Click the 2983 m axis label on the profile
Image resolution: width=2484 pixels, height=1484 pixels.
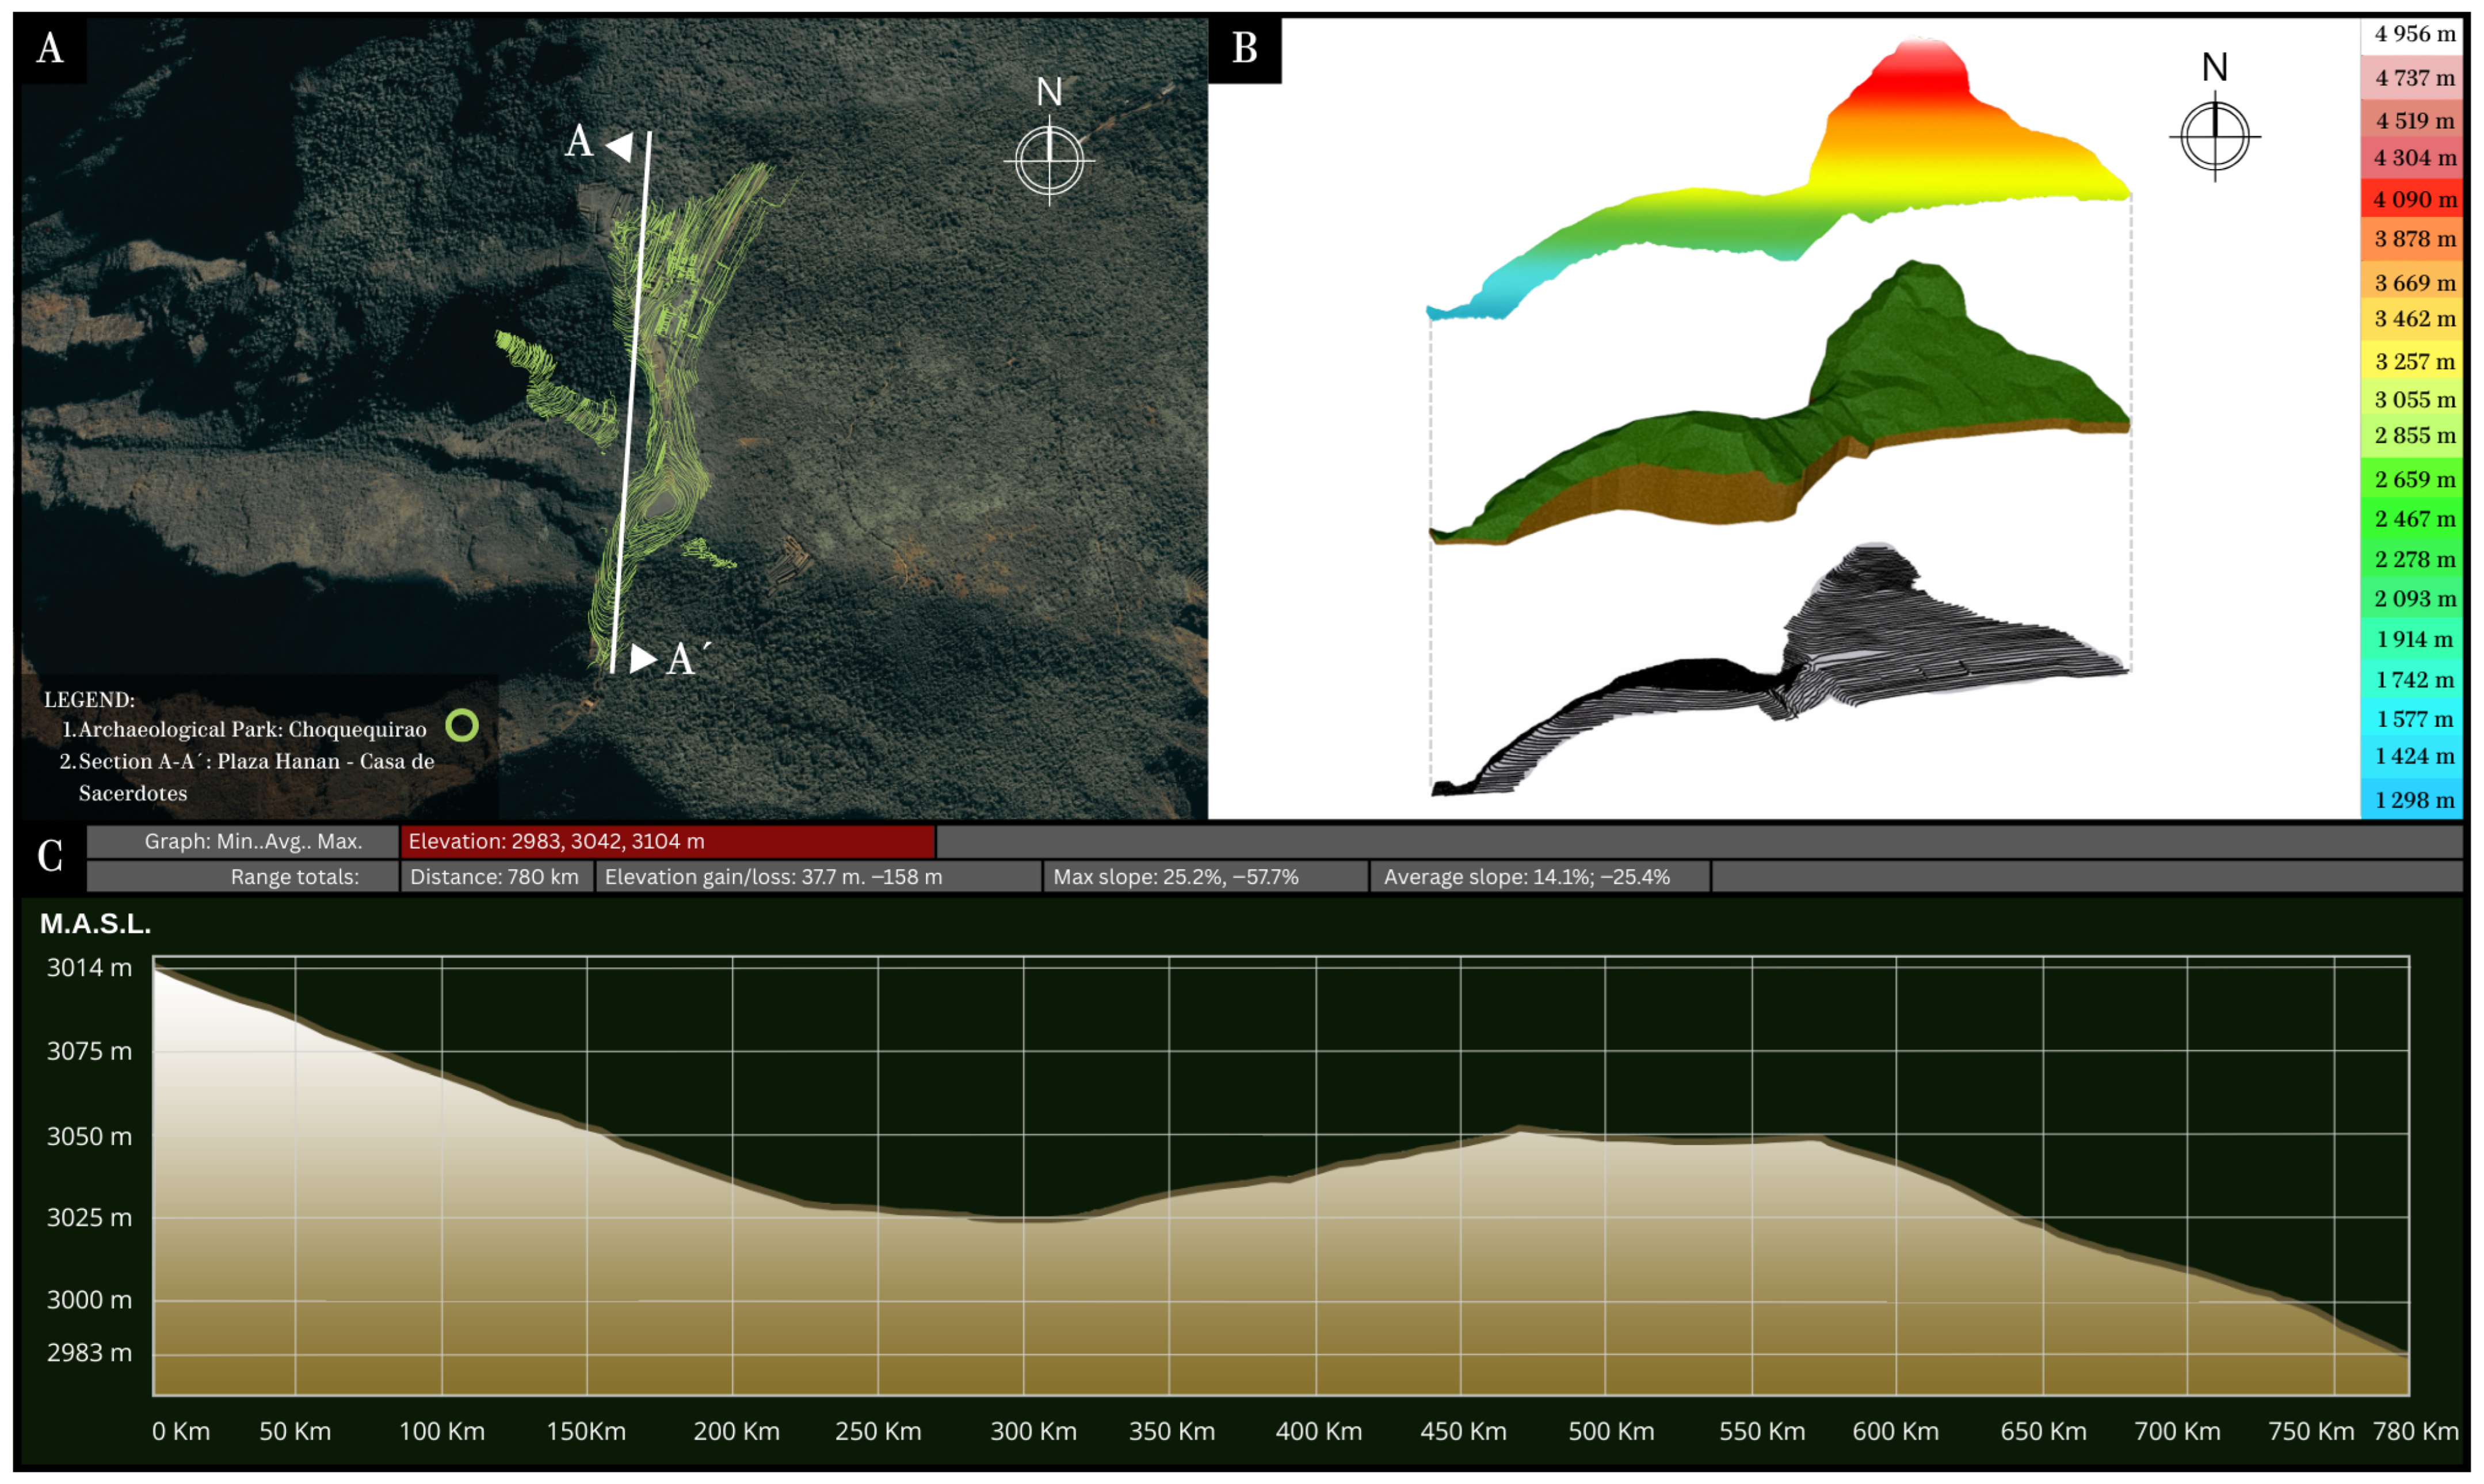click(89, 1353)
